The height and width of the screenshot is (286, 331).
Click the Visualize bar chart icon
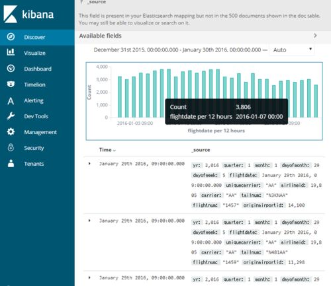[x=11, y=52]
